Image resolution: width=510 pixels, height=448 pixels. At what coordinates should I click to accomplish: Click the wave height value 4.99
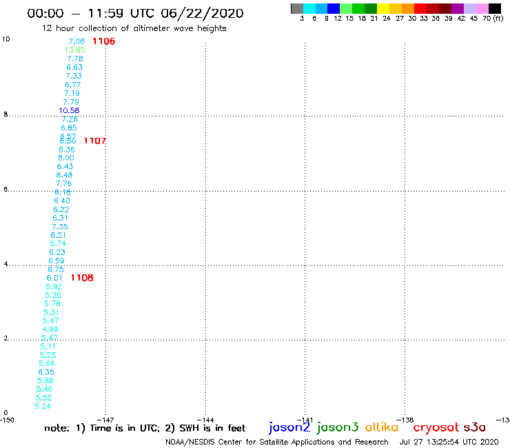click(50, 329)
